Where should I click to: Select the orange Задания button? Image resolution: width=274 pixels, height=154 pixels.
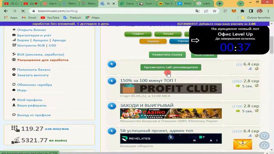(153, 41)
